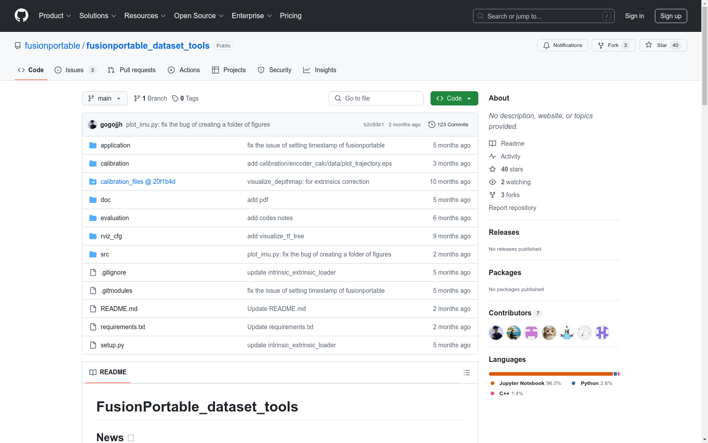Click the setup.py file icon
This screenshot has height=443, width=708.
tap(93, 345)
